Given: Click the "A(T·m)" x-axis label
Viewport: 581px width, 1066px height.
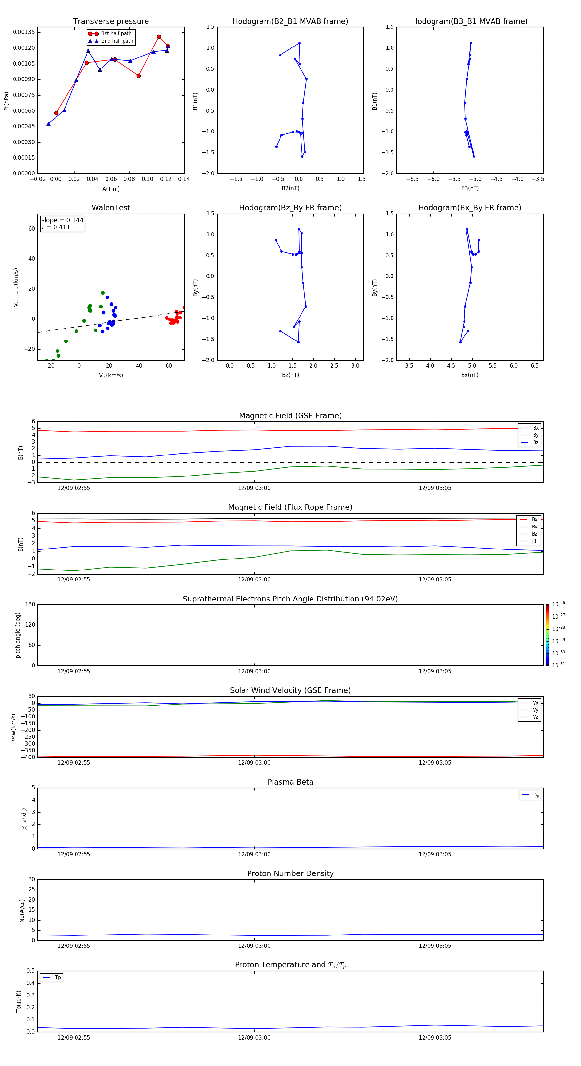Looking at the screenshot, I should tap(111, 189).
